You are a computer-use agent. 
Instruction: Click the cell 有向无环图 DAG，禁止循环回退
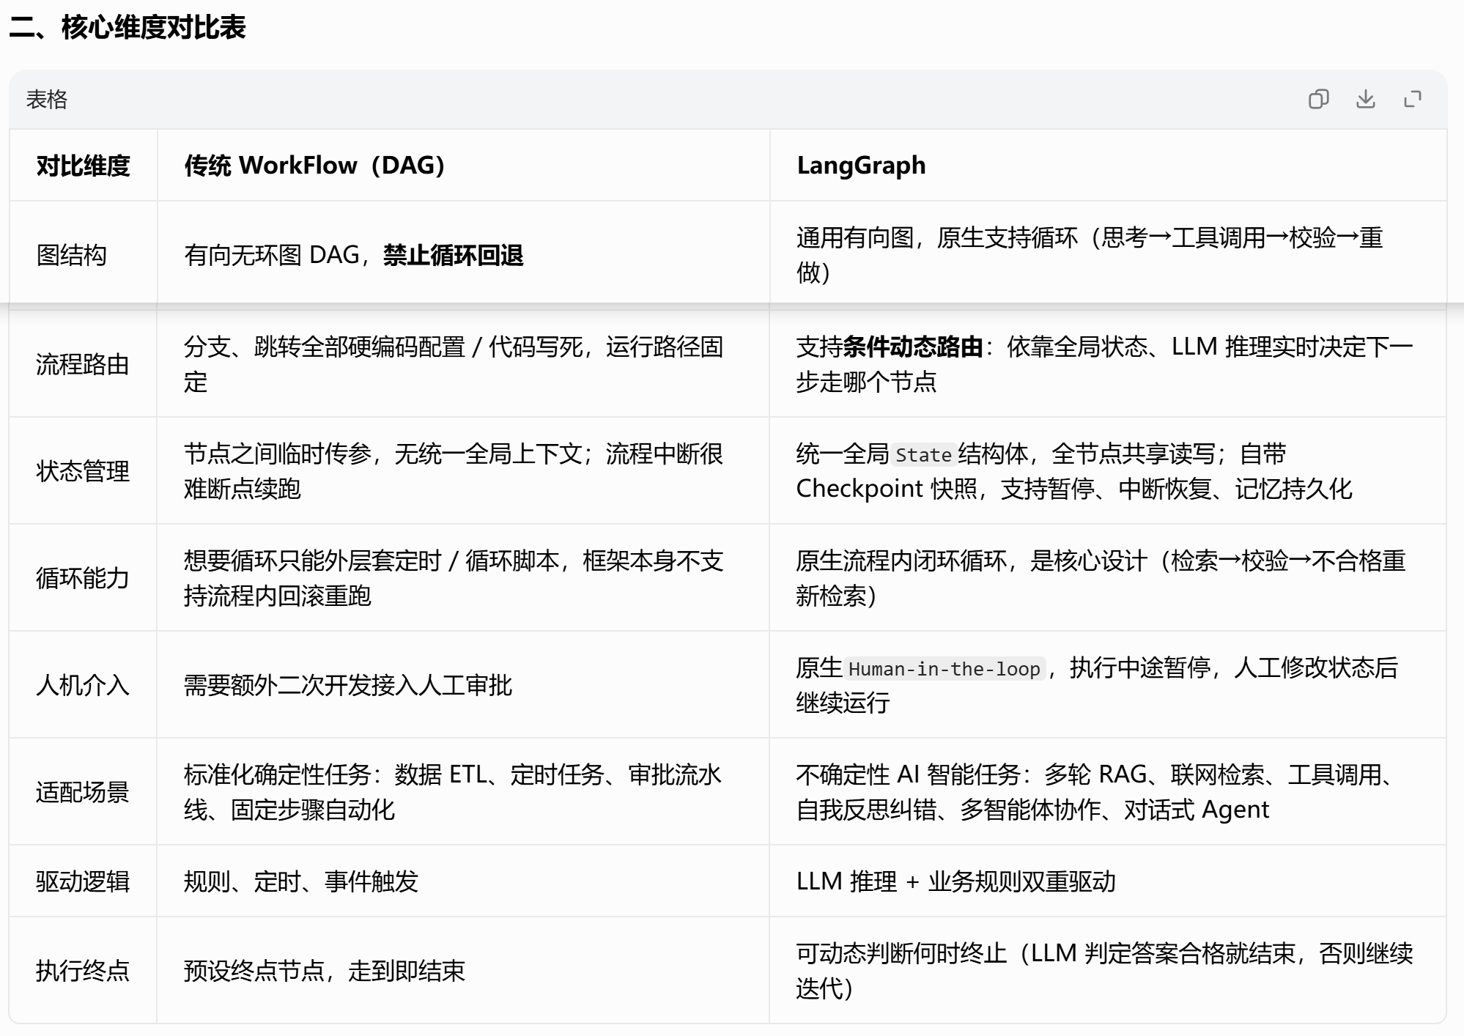coord(463,255)
